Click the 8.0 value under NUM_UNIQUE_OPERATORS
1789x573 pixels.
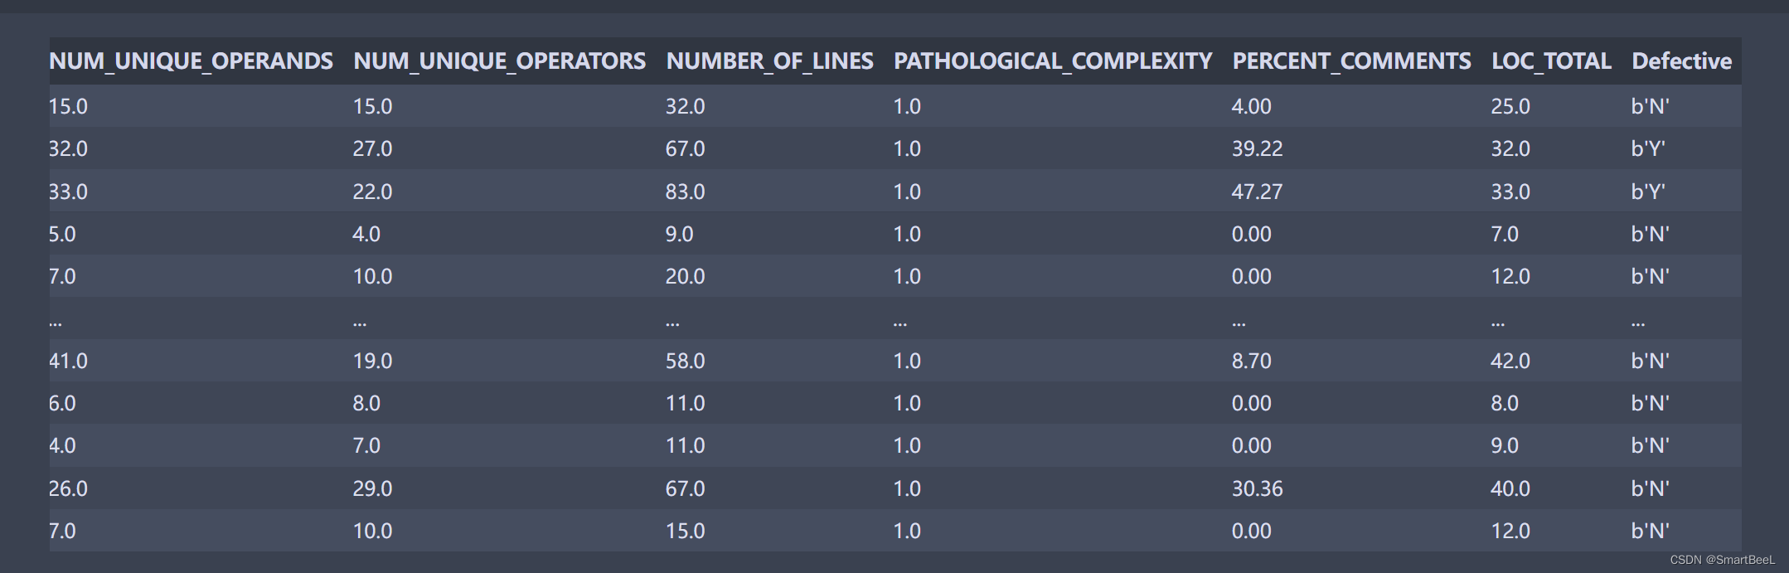[x=366, y=403]
